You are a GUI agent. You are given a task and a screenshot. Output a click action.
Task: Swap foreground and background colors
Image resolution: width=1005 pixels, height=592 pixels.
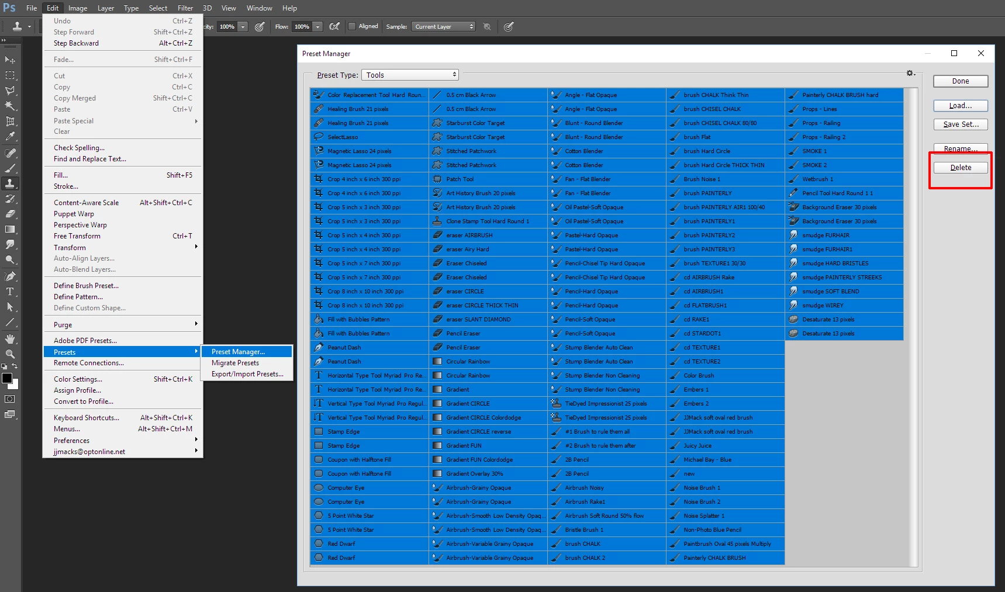(15, 366)
